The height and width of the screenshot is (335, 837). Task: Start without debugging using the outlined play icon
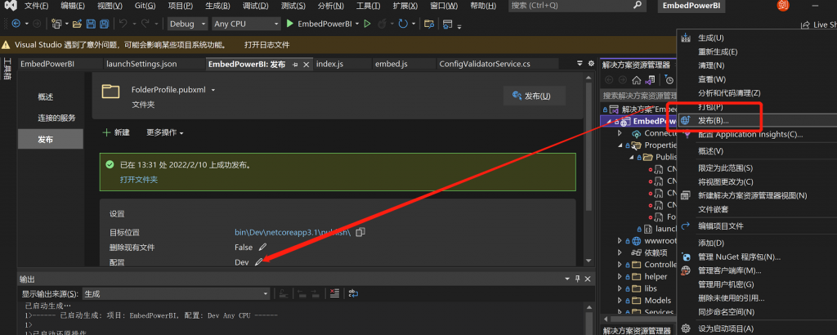pos(367,24)
